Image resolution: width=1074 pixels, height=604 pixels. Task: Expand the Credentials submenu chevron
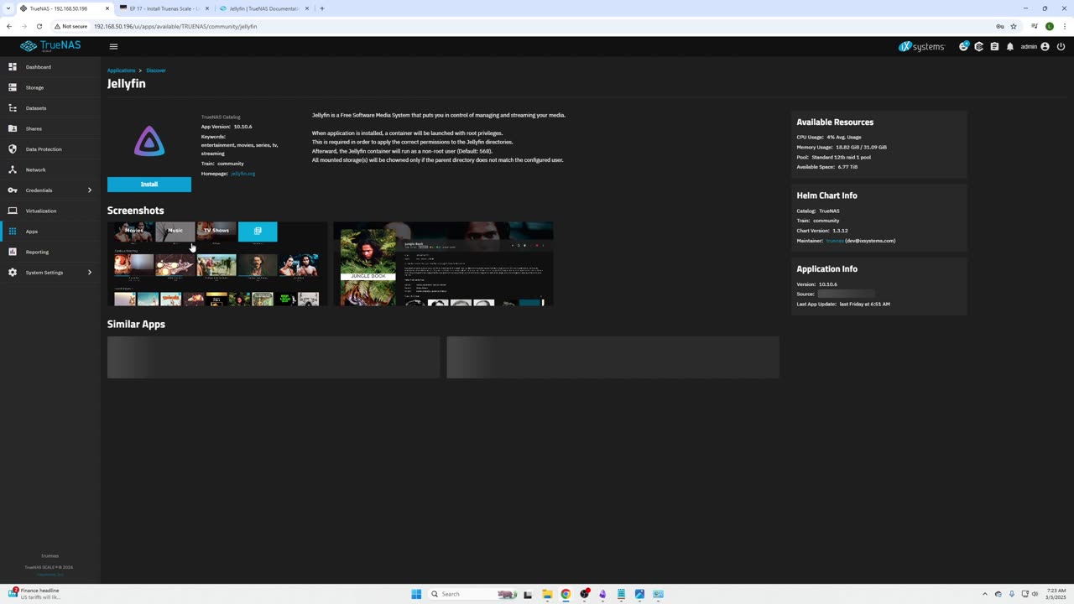click(90, 190)
